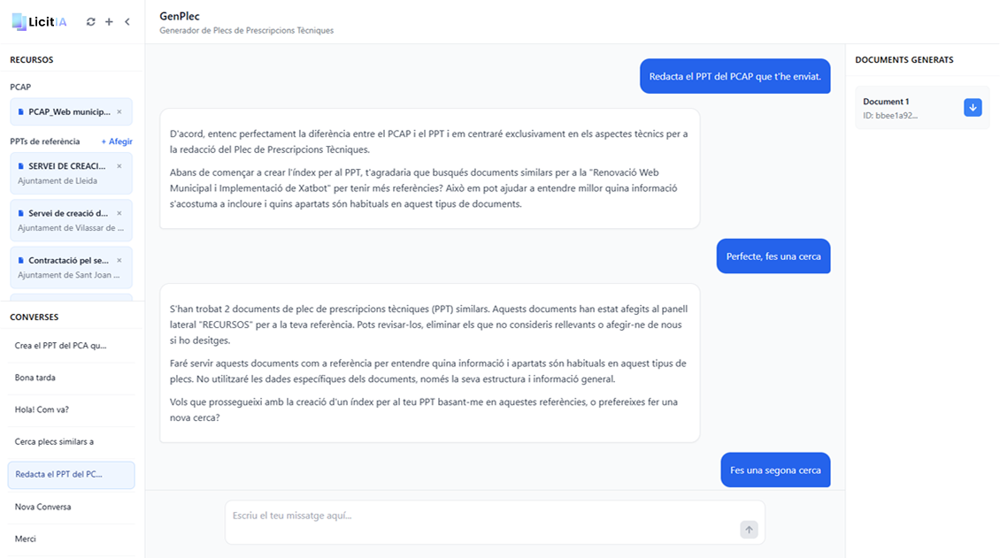Click the LicitIA logo
Viewport: 1000px width, 558px height.
40,21
